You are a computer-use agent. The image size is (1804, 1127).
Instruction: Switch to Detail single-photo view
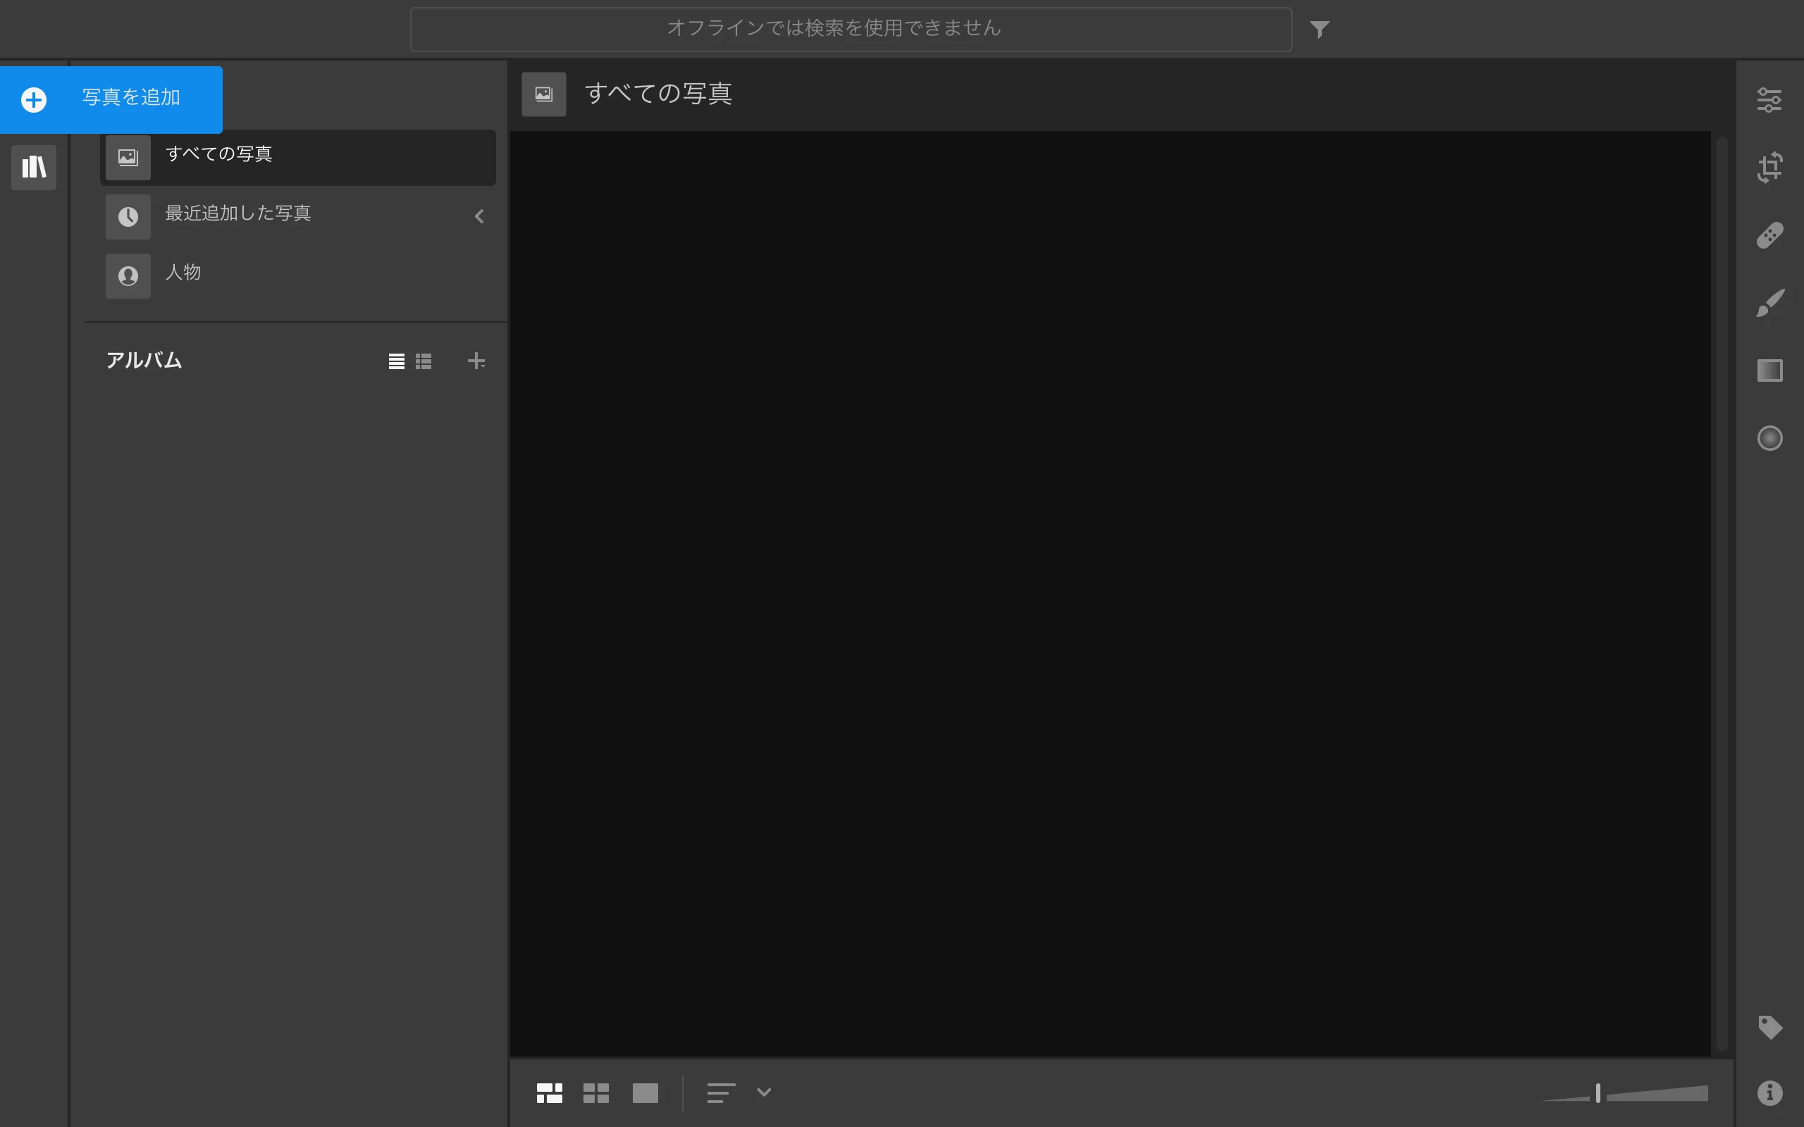645,1092
